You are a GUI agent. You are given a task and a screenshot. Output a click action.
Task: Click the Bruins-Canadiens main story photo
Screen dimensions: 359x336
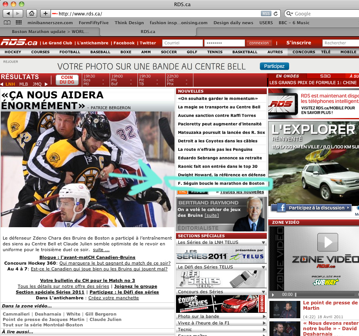[x=88, y=169]
